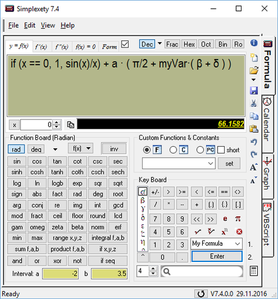
Task: Paste with the clipboard icon
Action: coord(254,129)
